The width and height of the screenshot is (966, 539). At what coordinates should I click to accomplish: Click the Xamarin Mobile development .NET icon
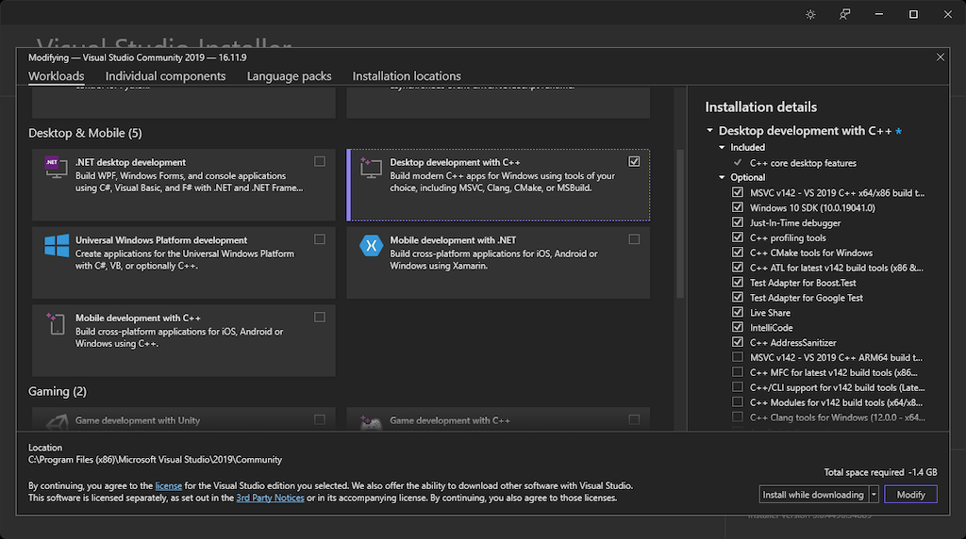(371, 246)
